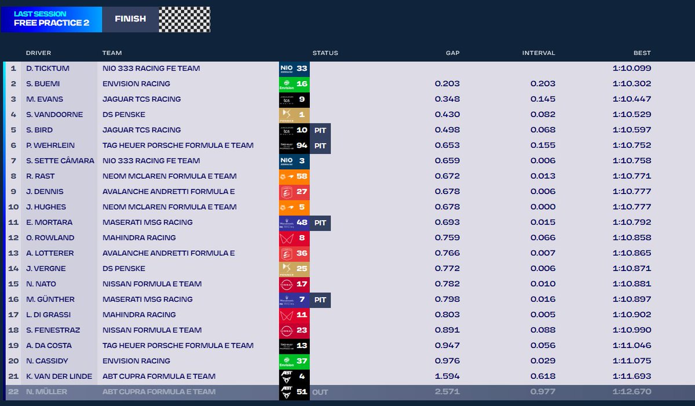Open the Last Session Free Practice 2 tab

pyautogui.click(x=52, y=19)
